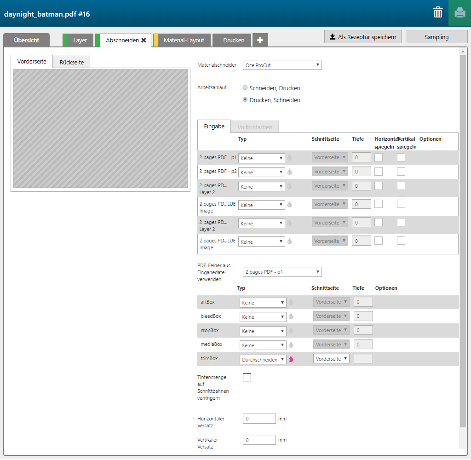Click download icon in Als Rezeptur speichern
The height and width of the screenshot is (460, 471).
click(x=332, y=37)
